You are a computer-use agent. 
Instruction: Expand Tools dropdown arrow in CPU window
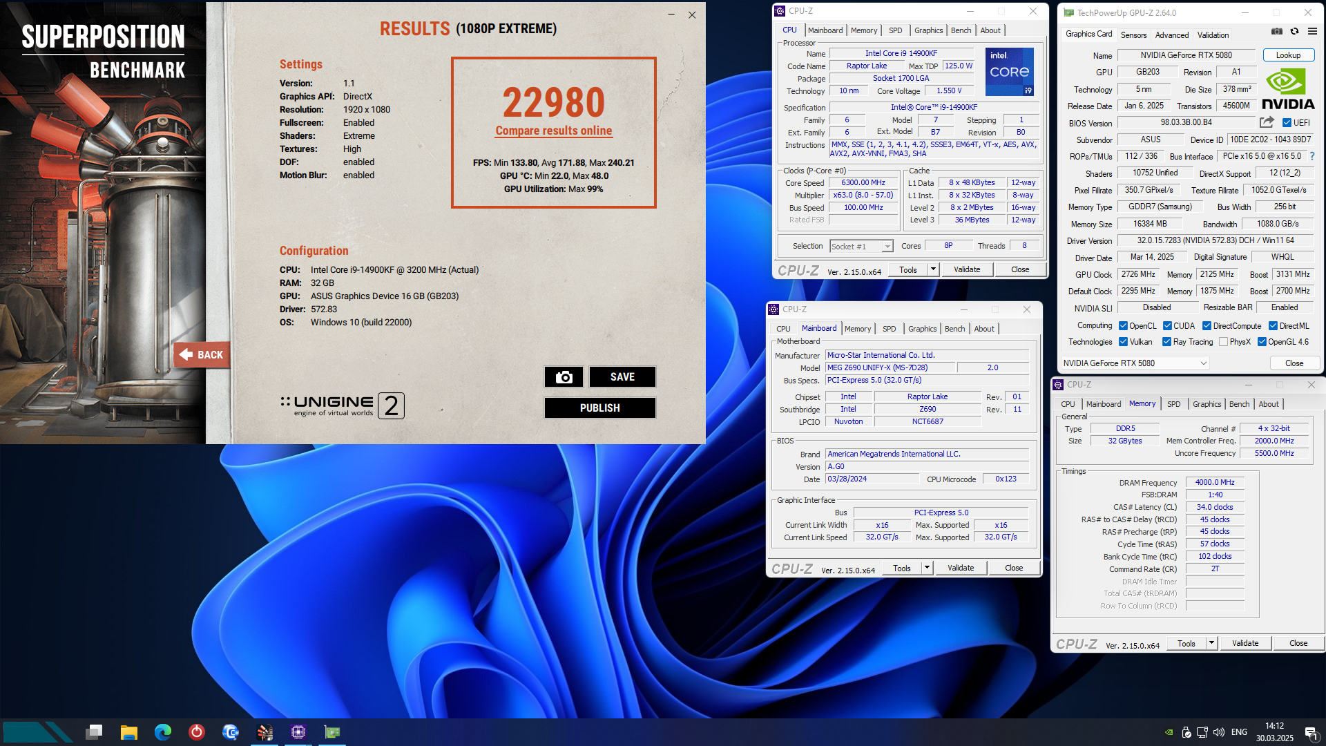(x=933, y=269)
